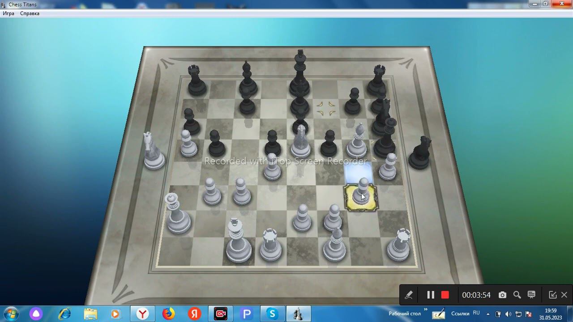This screenshot has height=322, width=573.
Task: Open the red Yandex icon in taskbar
Action: click(x=194, y=314)
